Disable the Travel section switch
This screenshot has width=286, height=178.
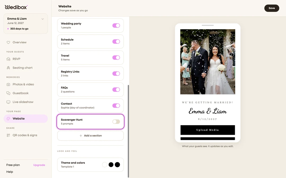click(116, 57)
